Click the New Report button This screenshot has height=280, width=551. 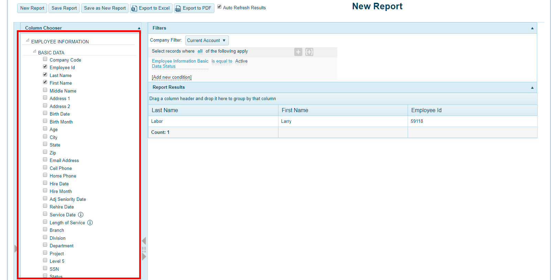pyautogui.click(x=32, y=8)
